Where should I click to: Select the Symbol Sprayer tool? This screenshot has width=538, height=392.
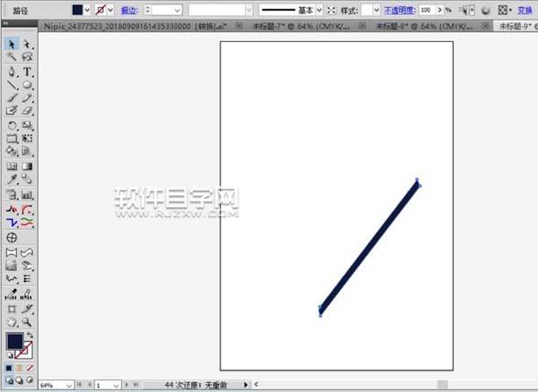pyautogui.click(x=12, y=195)
